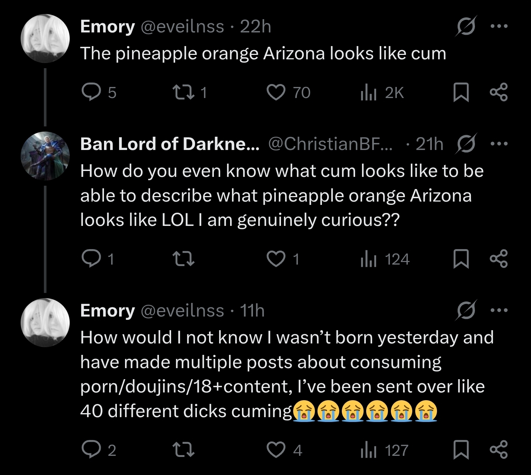The height and width of the screenshot is (475, 531).
Task: Bookmark Emory's 11h reply
Action: [x=461, y=450]
